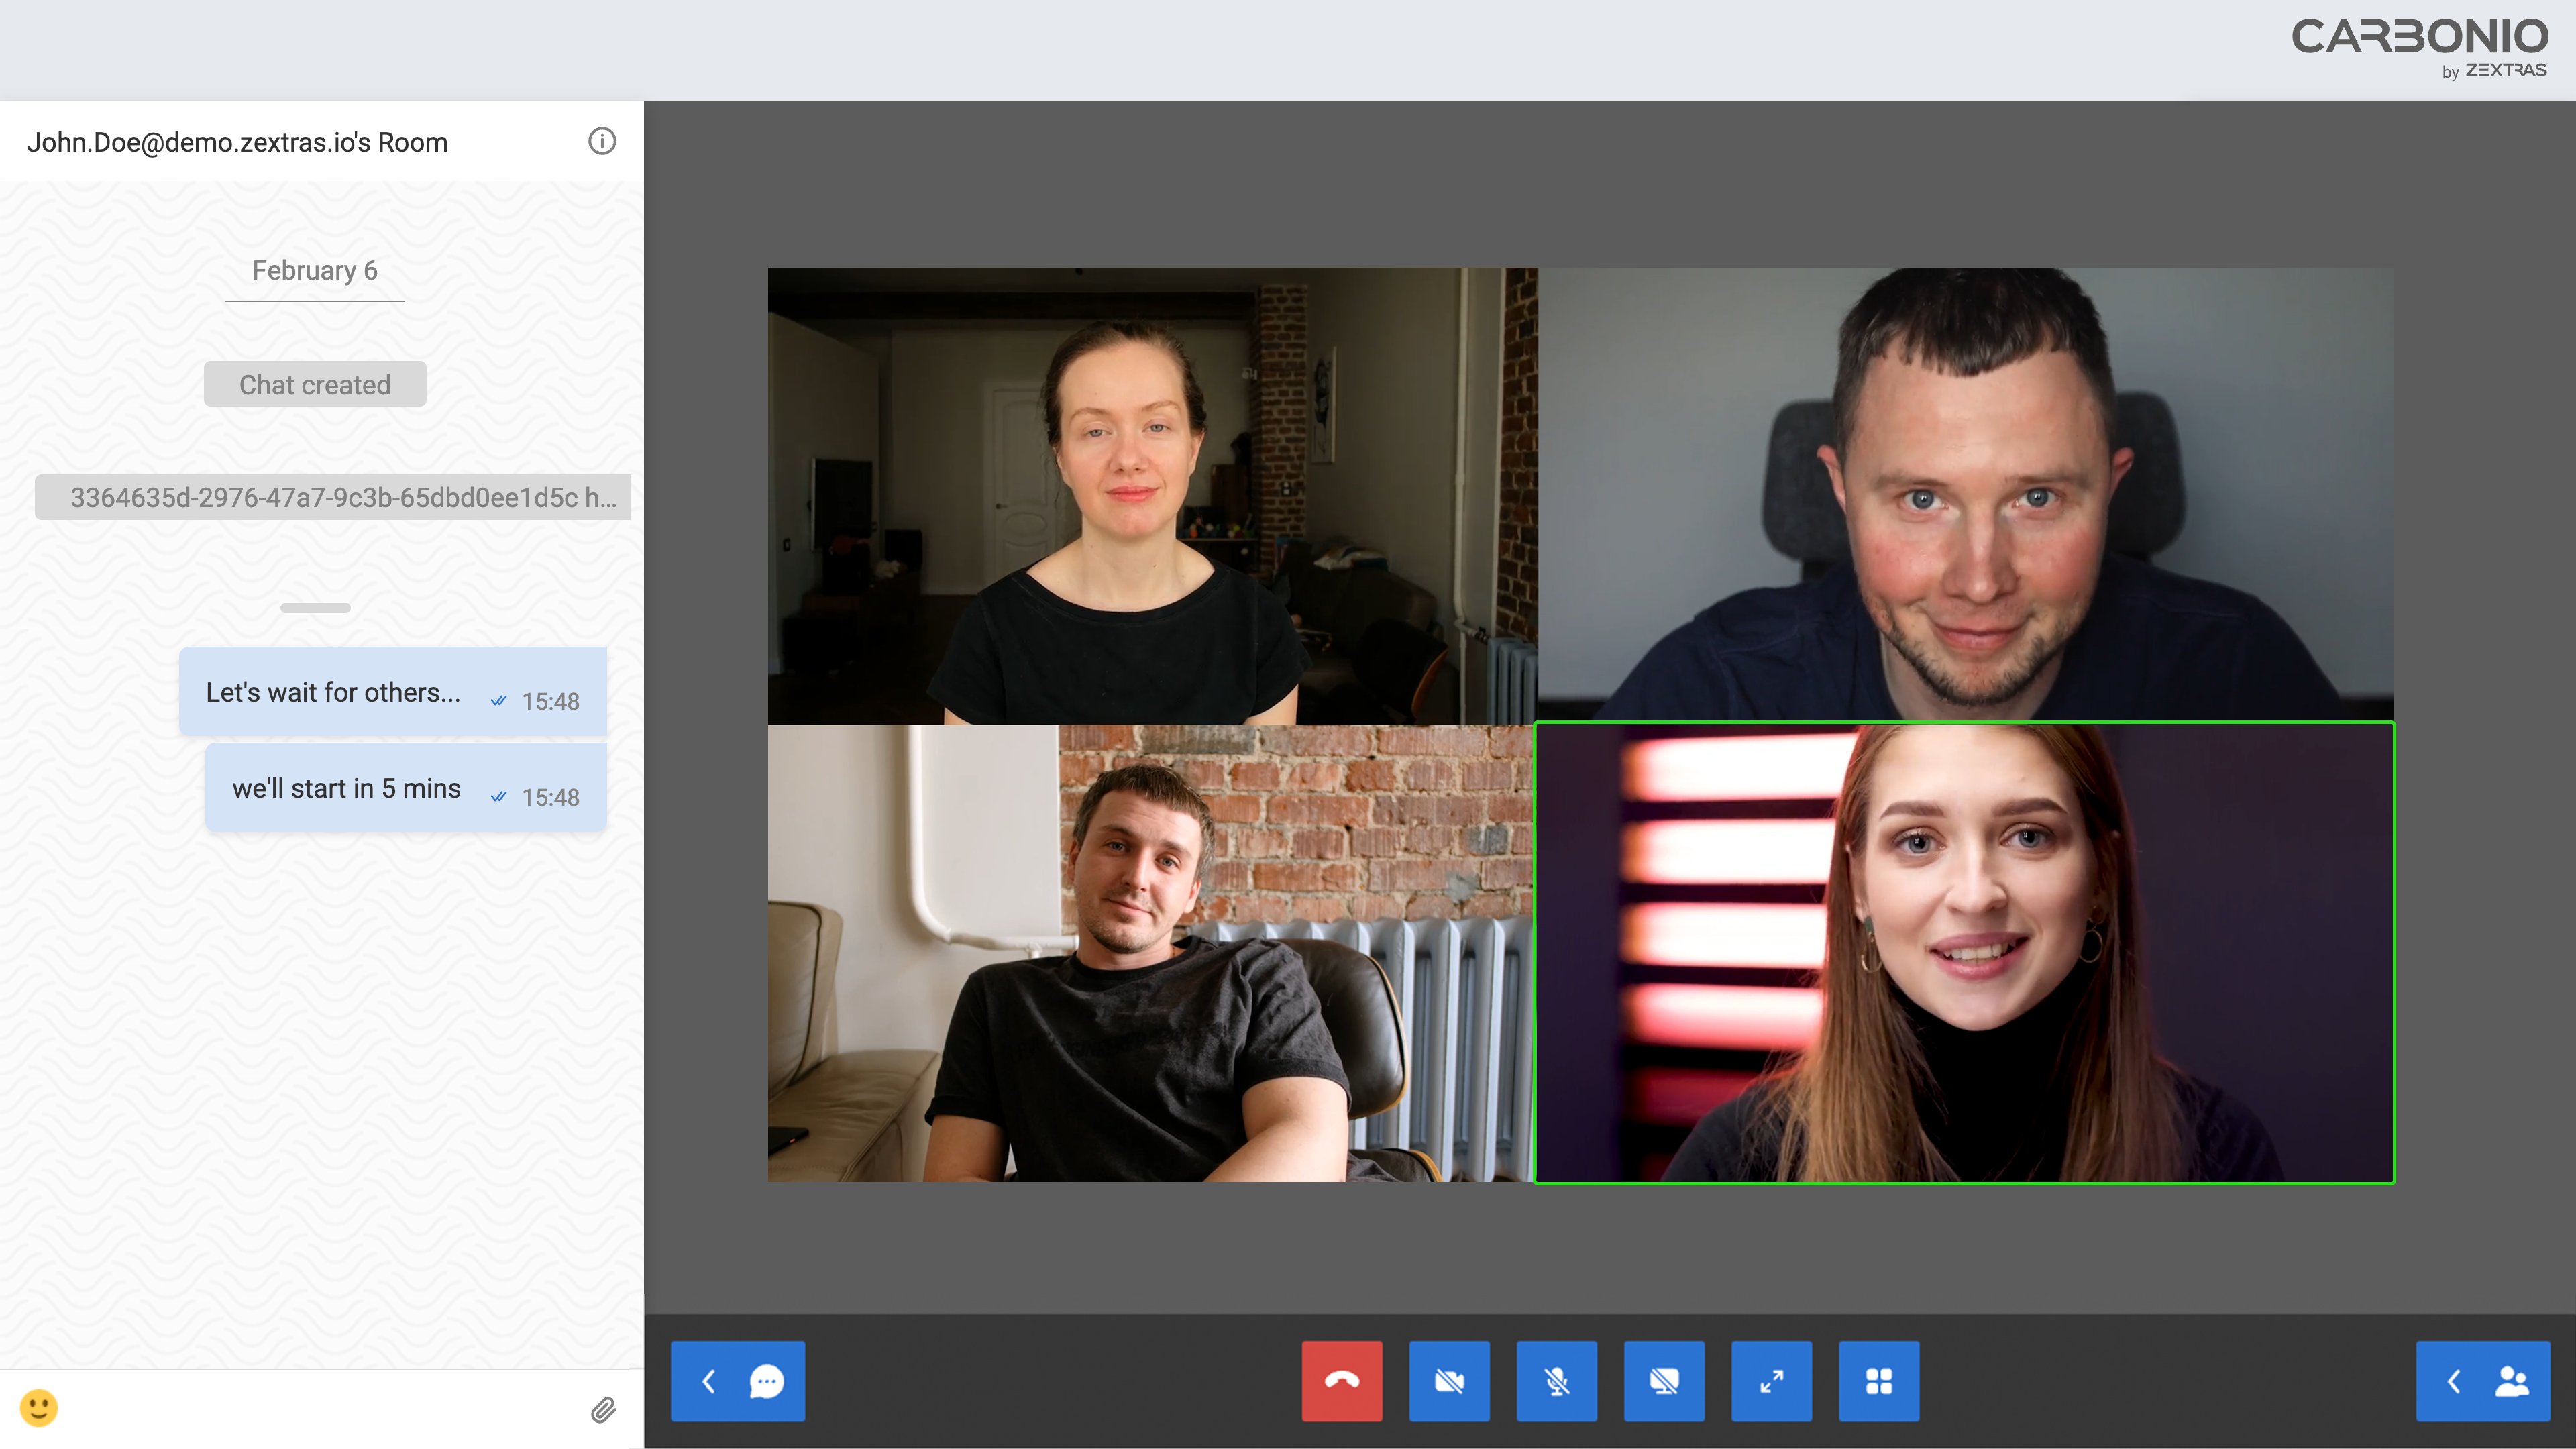Screen dimensions: 2576x1449
Task: Open the emoji picker
Action: point(39,1408)
